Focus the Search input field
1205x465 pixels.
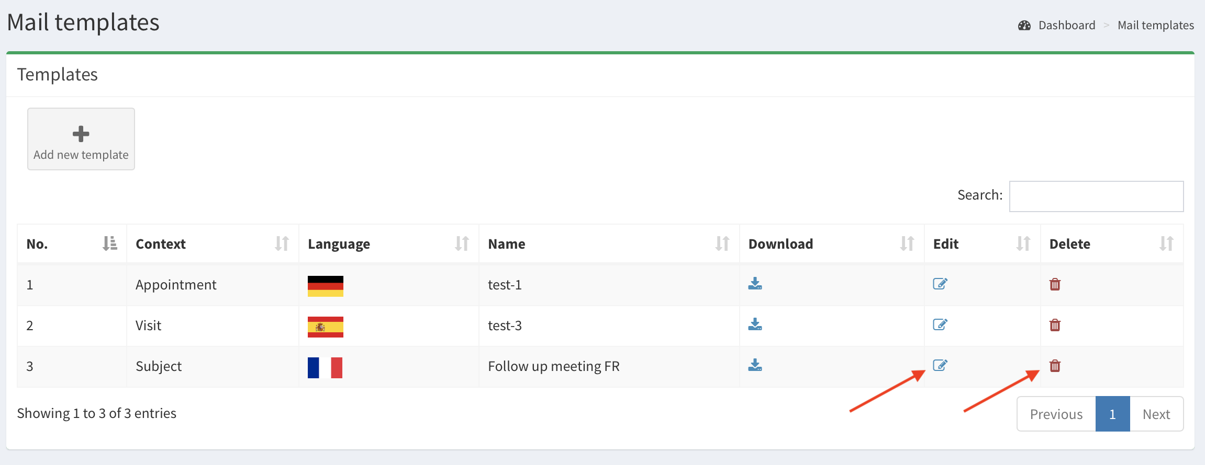(x=1096, y=196)
